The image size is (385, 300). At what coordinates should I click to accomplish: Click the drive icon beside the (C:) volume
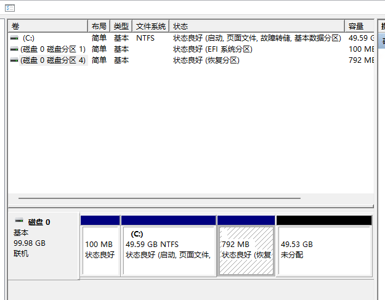[14, 38]
